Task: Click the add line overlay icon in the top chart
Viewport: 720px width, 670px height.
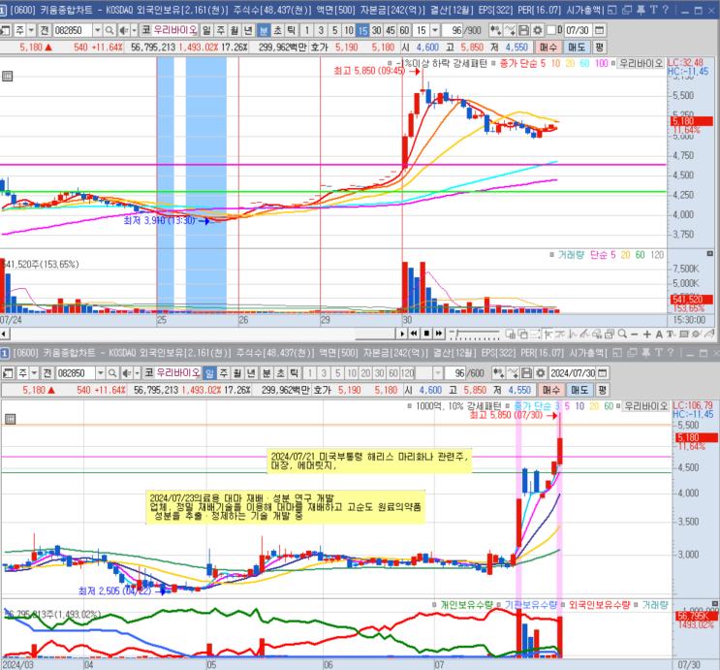Action: [x=510, y=30]
